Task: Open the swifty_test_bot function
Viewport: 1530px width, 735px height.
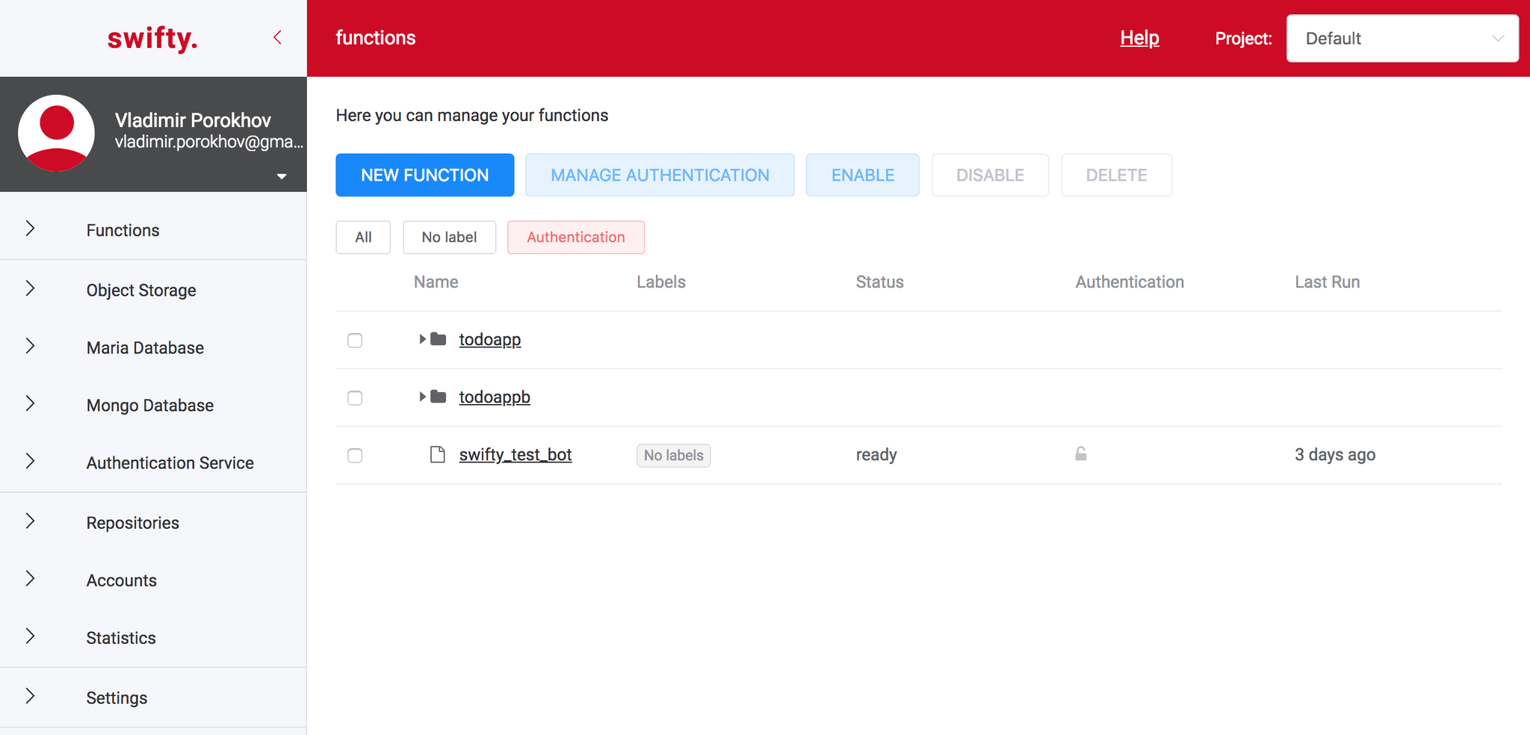Action: point(515,454)
